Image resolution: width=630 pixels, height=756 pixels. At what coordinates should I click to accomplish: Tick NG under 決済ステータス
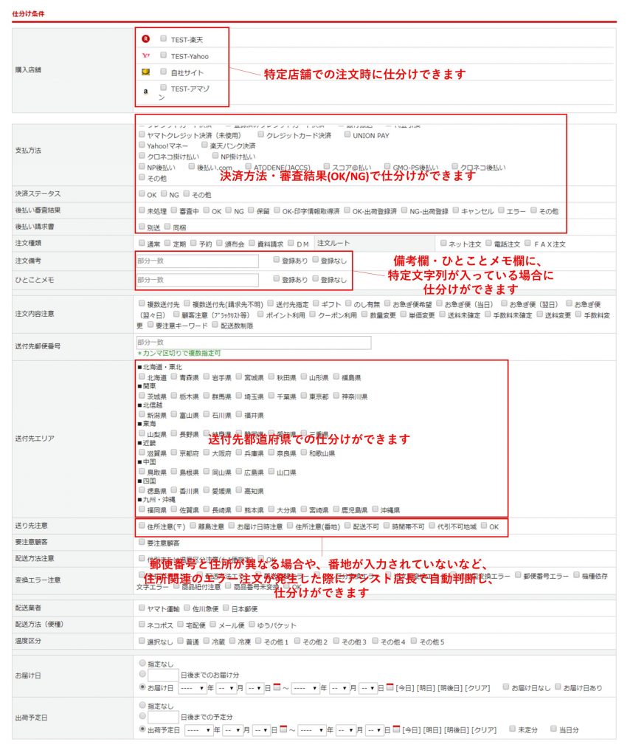[x=164, y=194]
